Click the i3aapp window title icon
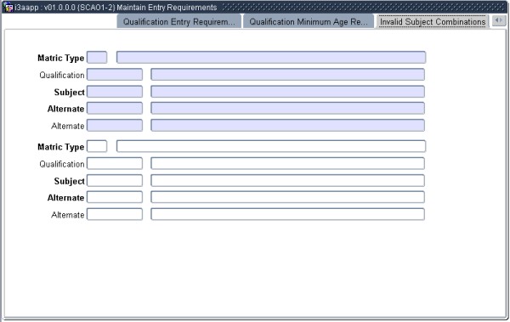The image size is (510, 322). pos(8,7)
